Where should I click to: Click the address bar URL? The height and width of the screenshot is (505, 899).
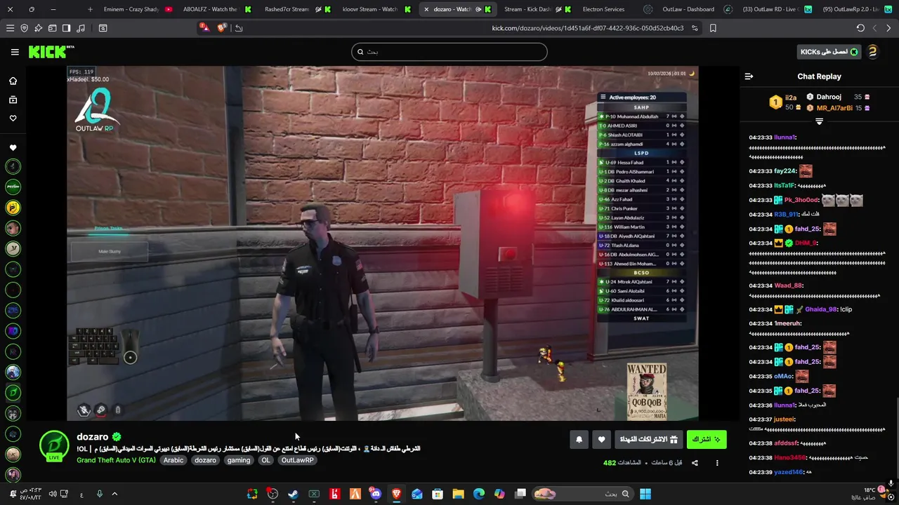coord(587,28)
